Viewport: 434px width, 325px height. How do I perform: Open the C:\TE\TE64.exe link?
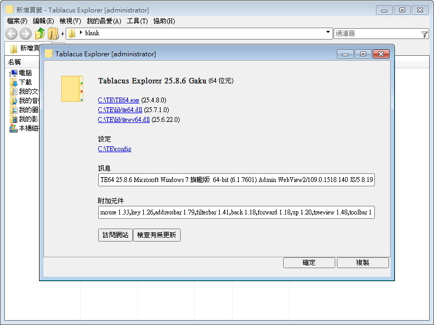(118, 100)
